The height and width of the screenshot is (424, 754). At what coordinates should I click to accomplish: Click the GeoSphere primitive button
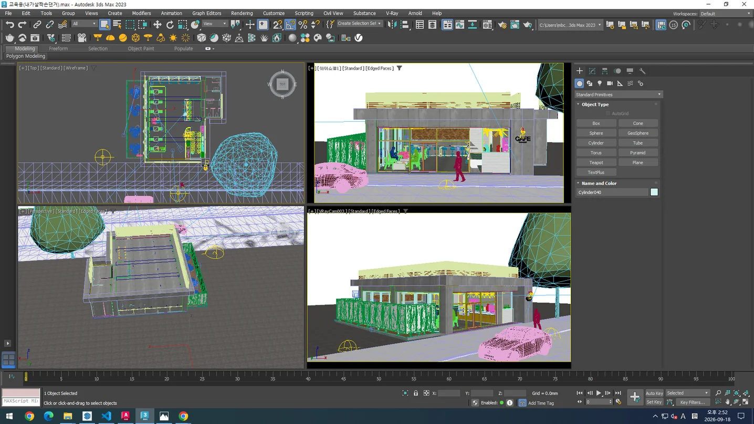click(638, 133)
